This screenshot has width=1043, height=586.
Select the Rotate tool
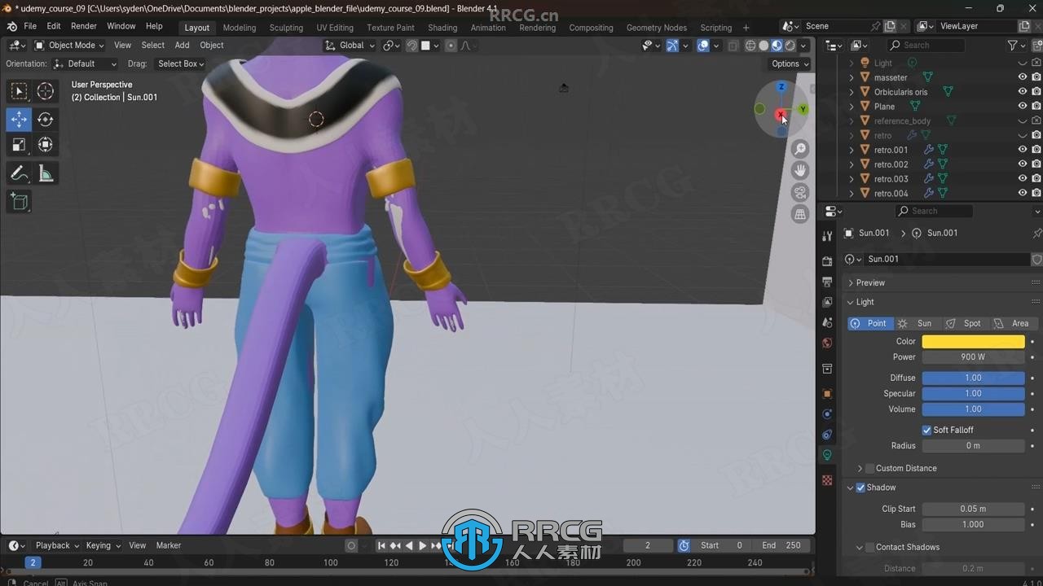click(46, 119)
